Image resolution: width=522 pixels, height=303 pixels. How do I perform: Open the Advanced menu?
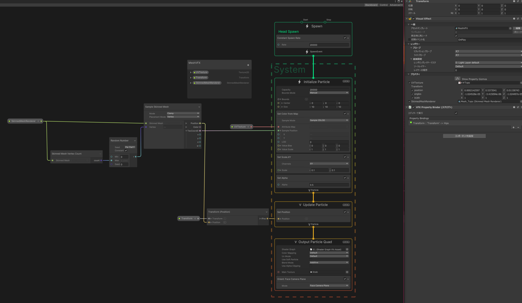[395, 5]
